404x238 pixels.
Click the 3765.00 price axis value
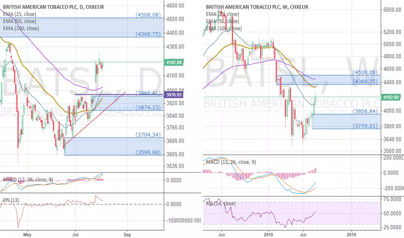pyautogui.click(x=175, y=128)
